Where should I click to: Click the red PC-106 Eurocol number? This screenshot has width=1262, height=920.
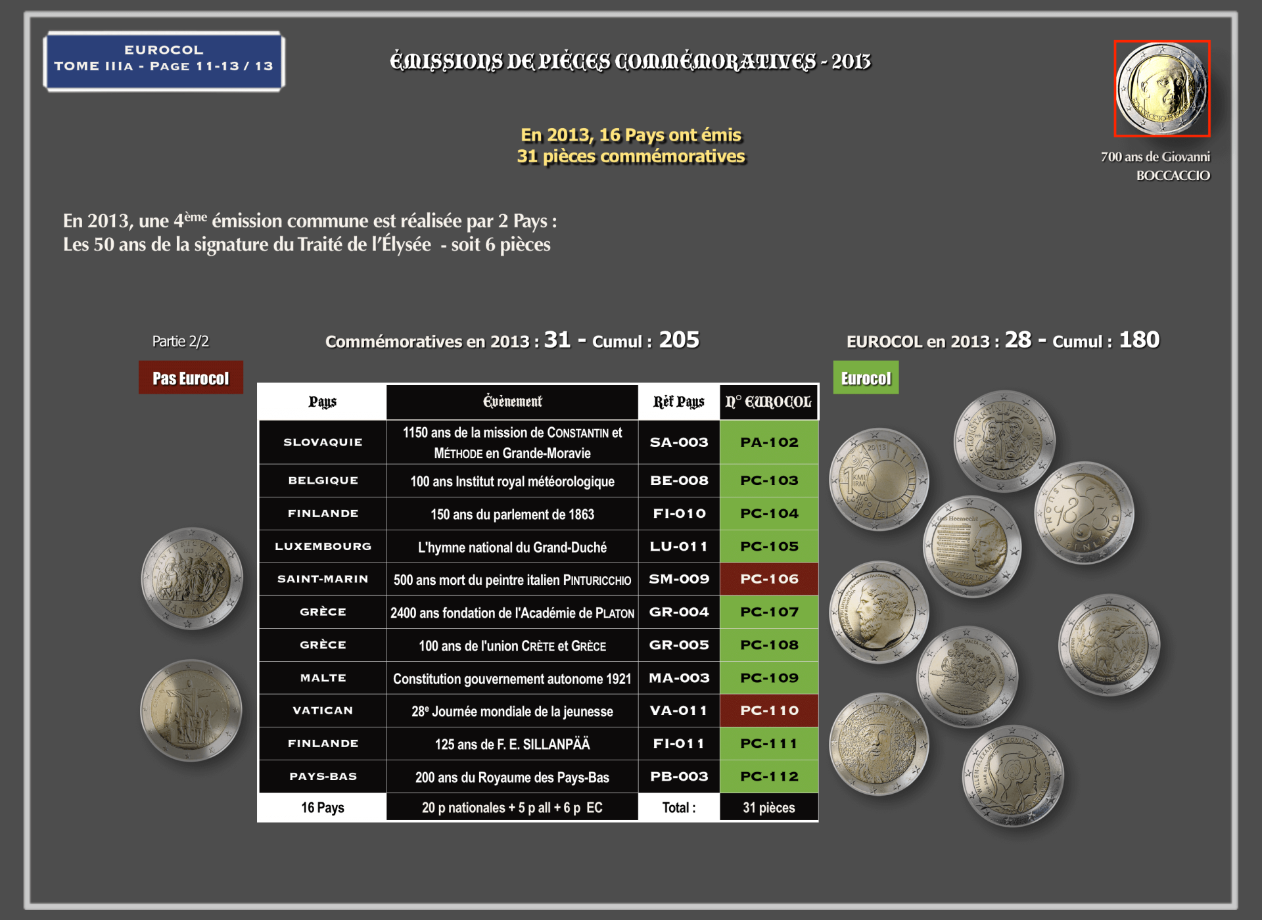coord(769,579)
